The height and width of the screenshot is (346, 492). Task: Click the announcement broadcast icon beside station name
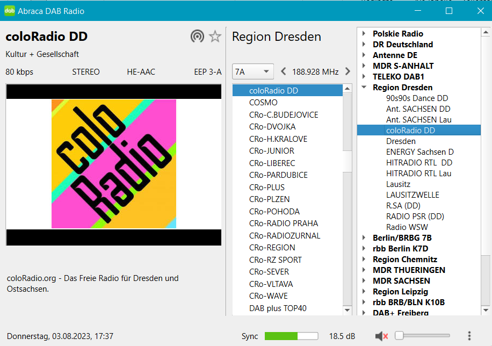(198, 37)
